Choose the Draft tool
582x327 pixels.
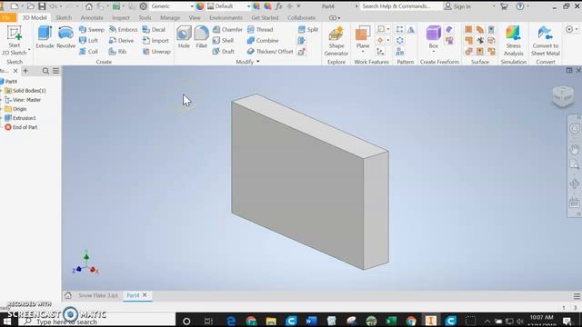point(224,52)
